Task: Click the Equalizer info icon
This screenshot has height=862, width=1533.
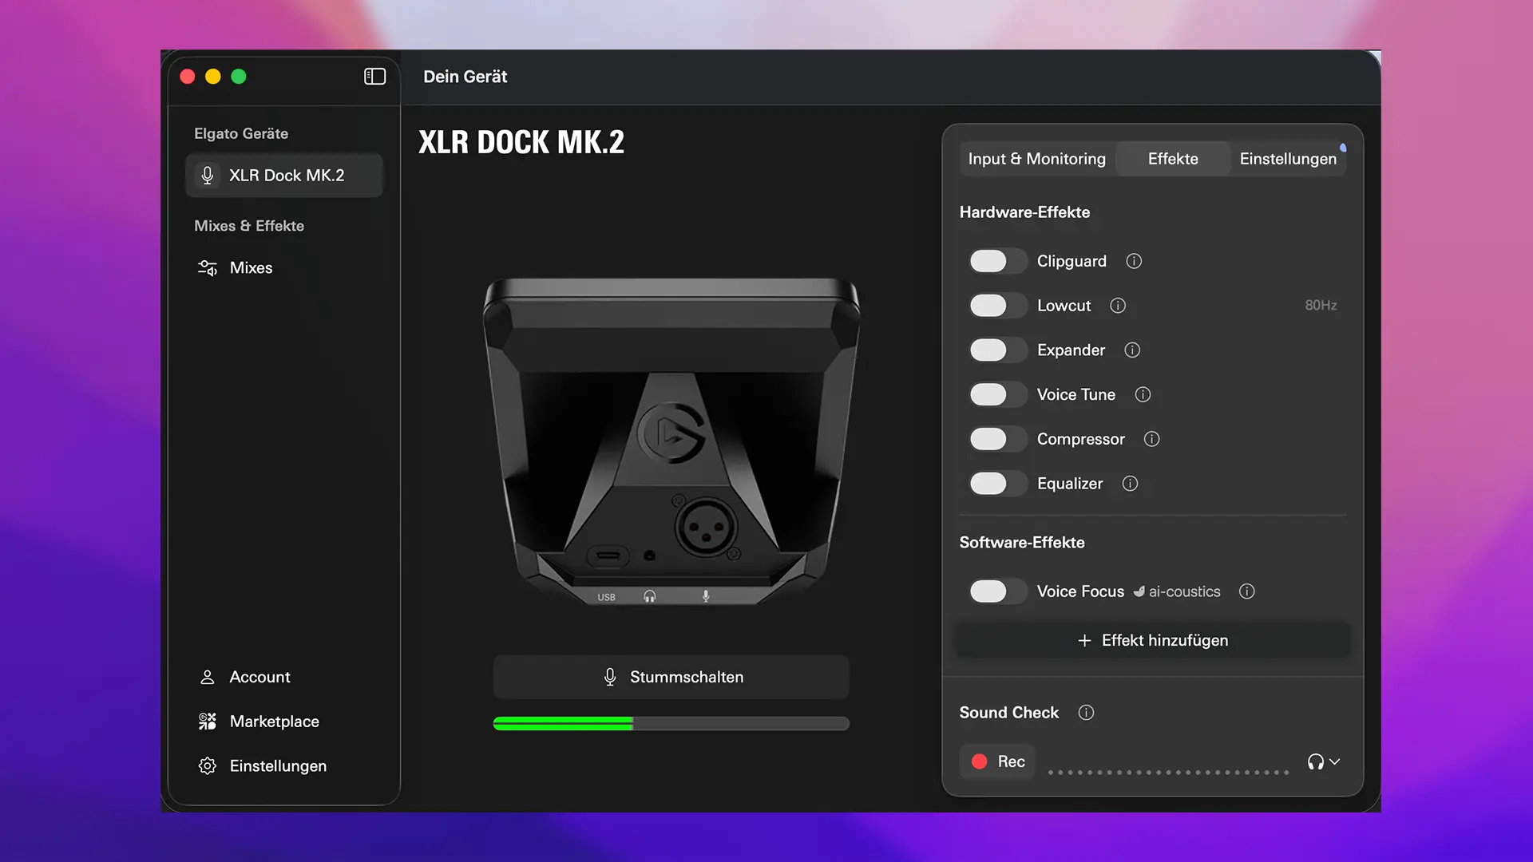Action: [x=1130, y=484]
